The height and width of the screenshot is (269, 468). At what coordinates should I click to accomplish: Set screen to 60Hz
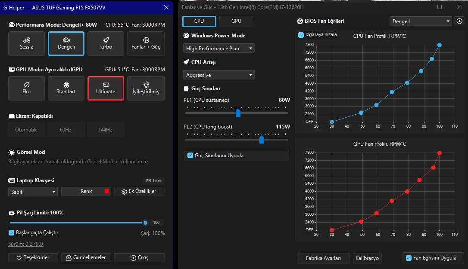[x=66, y=129]
